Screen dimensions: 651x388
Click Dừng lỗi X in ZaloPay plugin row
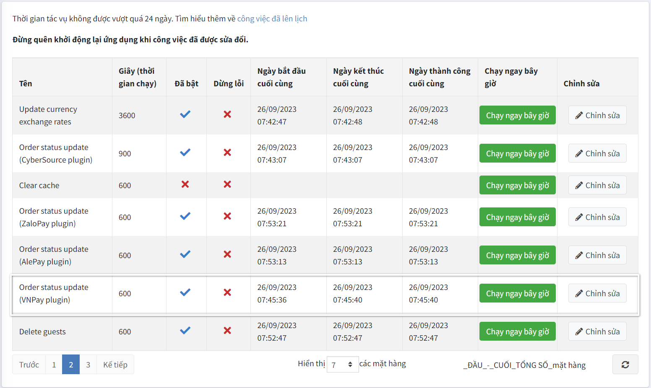click(227, 216)
